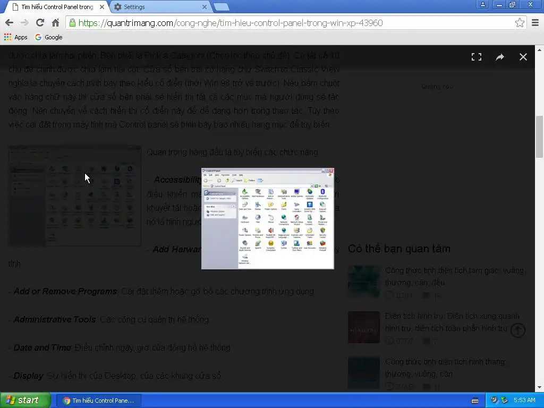
Task: Click the first notification tray icon
Action: (x=494, y=400)
